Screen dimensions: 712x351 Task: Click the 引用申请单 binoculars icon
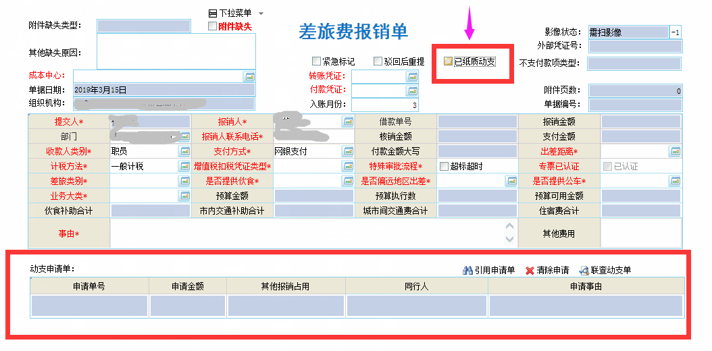coord(467,270)
